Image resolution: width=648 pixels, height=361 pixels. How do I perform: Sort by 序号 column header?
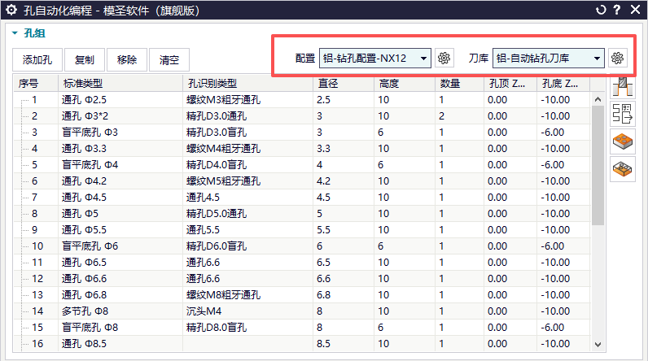click(36, 84)
